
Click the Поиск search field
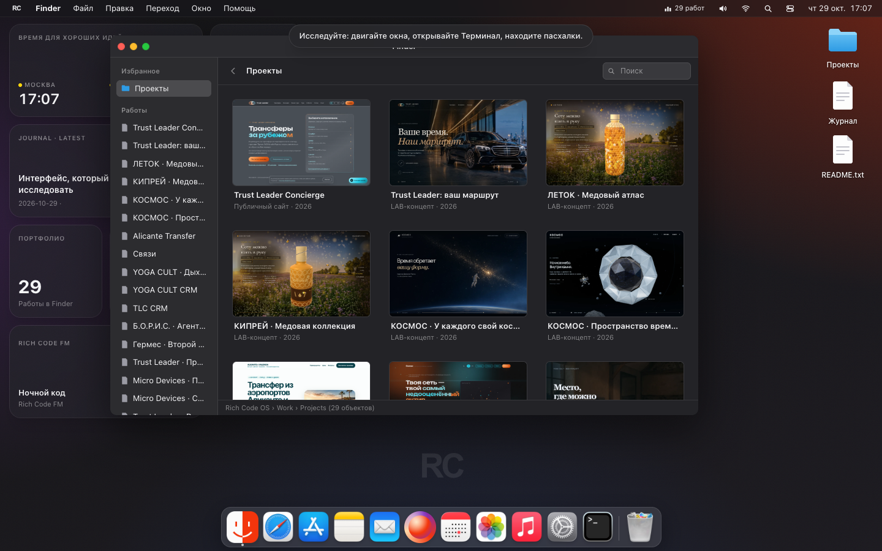647,71
